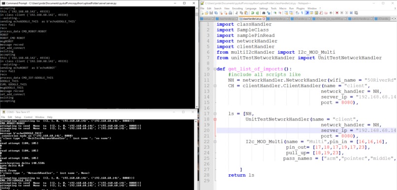Image resolution: width=397 pixels, height=190 pixels.
Task: Click the green Undo arrow in Notepad++
Action: [x=252, y=13]
